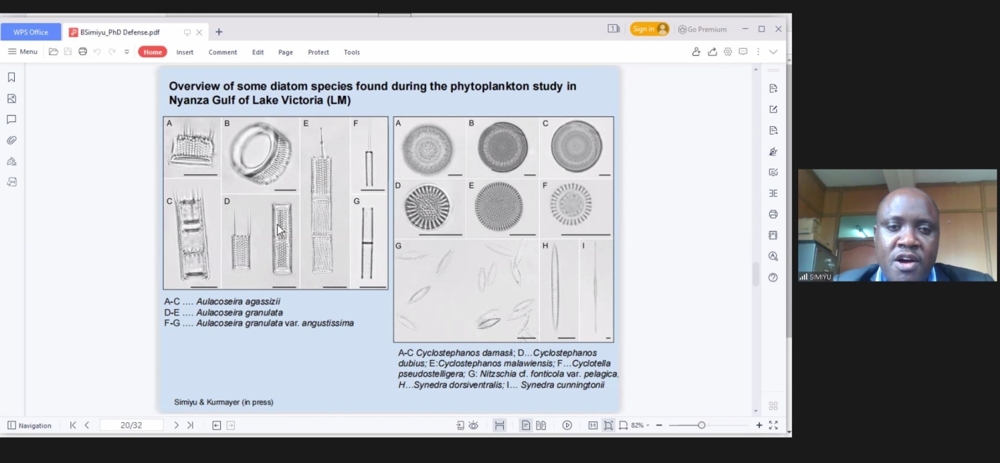
Task: Expand the quick access toolbar dropdown arrow
Action: tap(127, 52)
